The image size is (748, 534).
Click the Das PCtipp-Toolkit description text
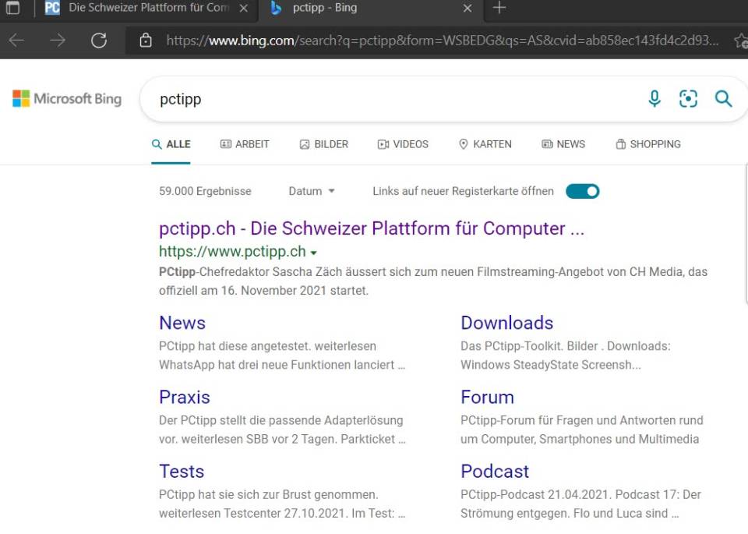[566, 355]
